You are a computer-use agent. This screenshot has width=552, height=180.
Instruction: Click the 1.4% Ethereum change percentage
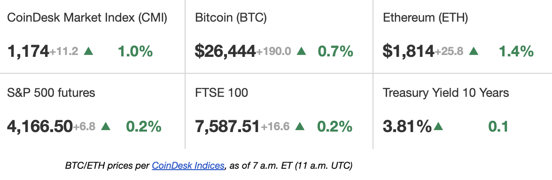(x=516, y=51)
